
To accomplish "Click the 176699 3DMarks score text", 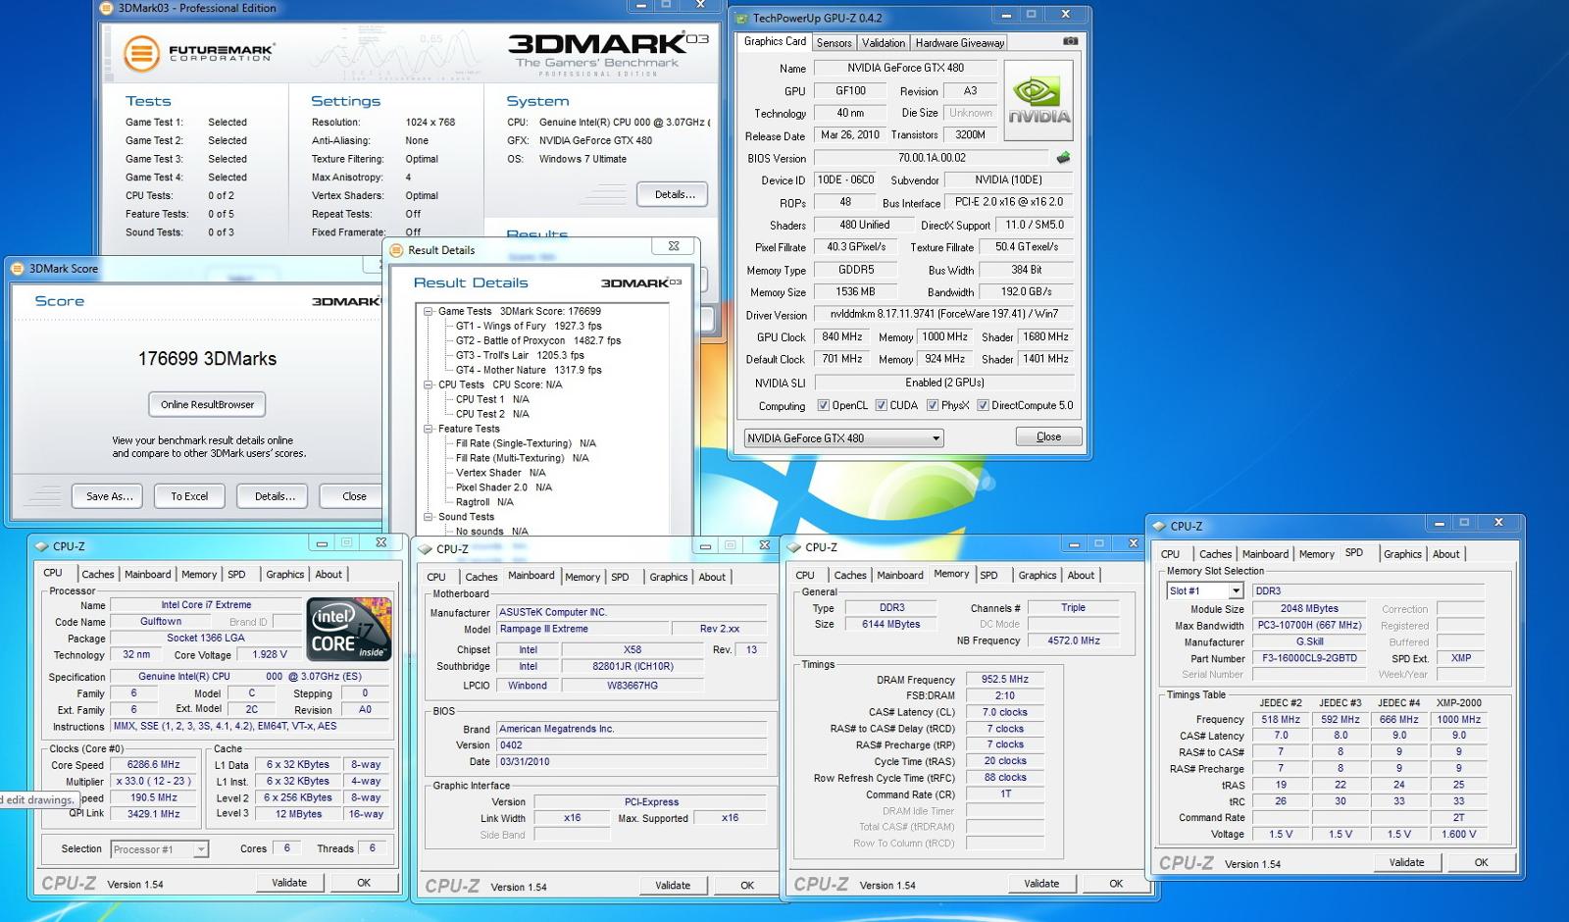I will pyautogui.click(x=207, y=359).
